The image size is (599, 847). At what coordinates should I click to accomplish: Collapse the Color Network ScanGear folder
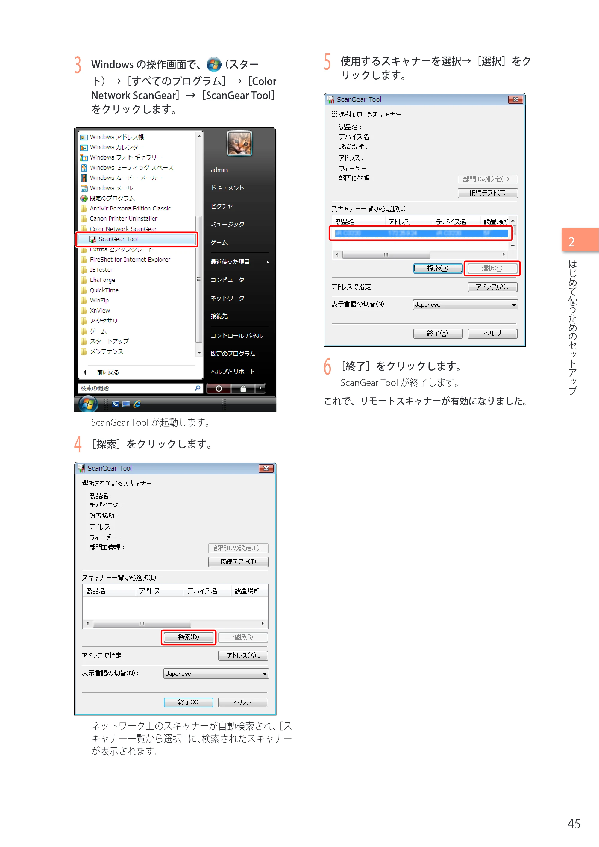click(119, 229)
